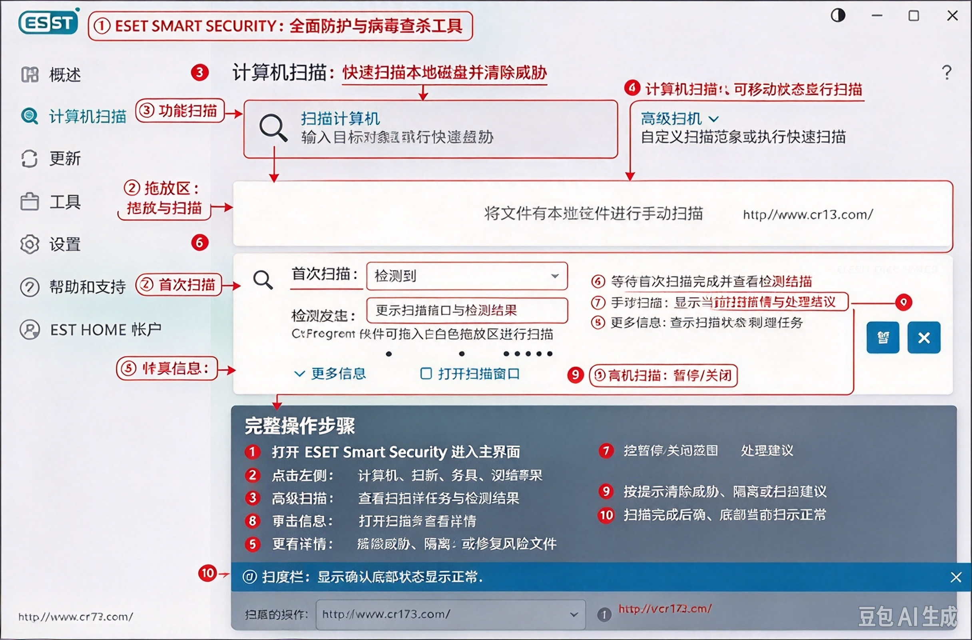Open the 工具 tools section
Viewport: 972px width, 640px height.
[51, 202]
